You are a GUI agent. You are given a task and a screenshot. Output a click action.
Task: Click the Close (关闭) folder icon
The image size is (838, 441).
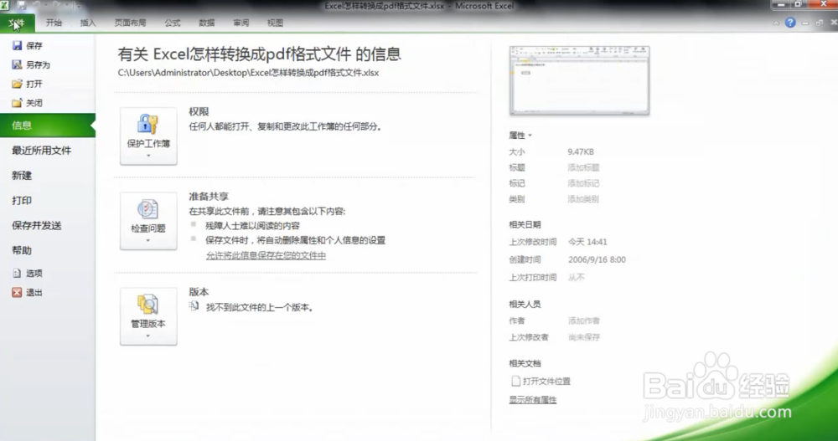[x=17, y=103]
